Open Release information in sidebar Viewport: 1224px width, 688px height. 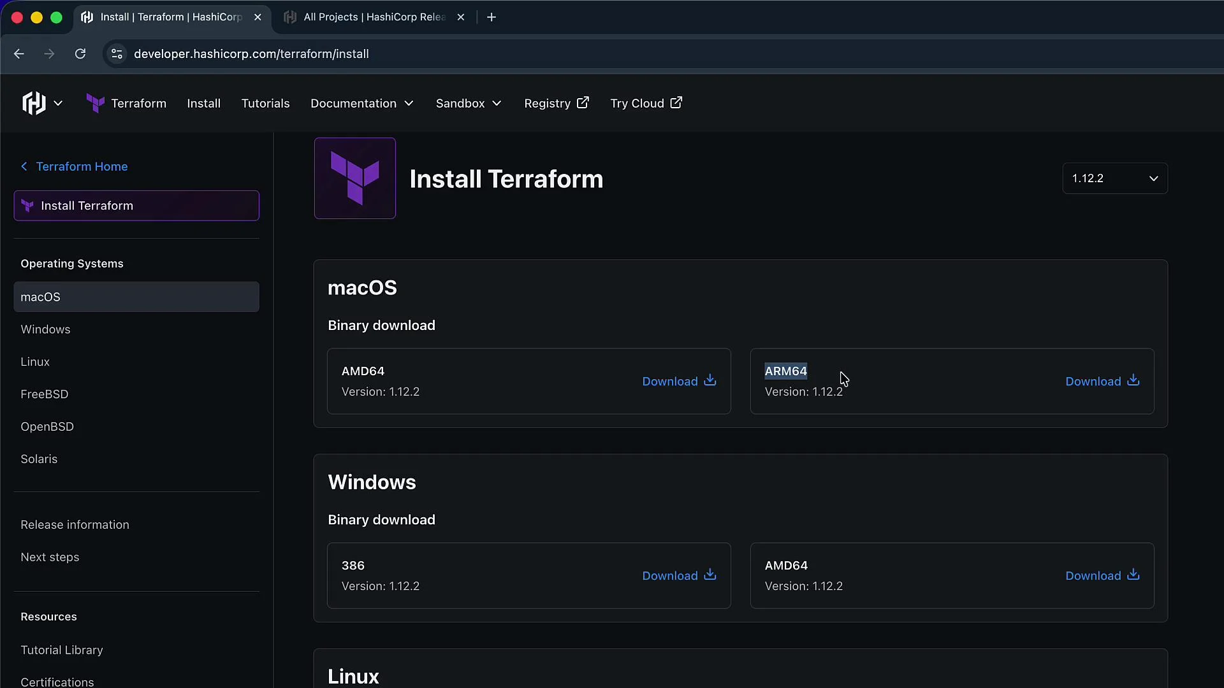[x=75, y=525]
